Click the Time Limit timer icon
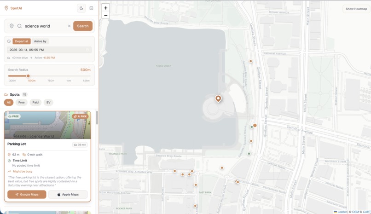The height and width of the screenshot is (214, 371). tap(9, 161)
